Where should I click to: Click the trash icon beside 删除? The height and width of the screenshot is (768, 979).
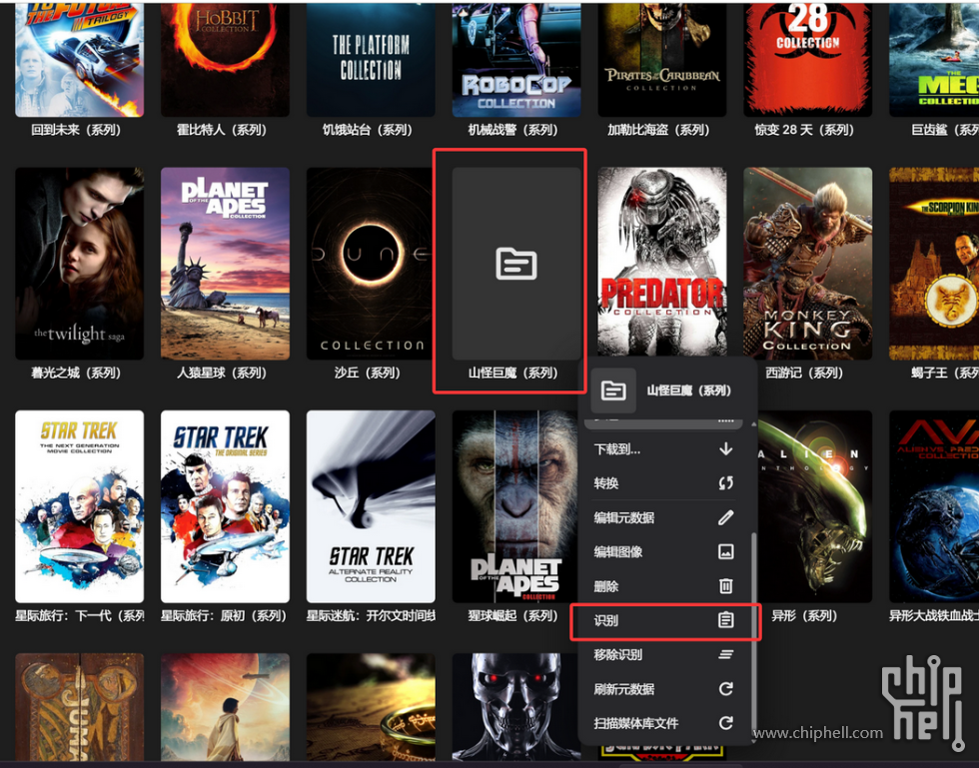coord(725,586)
